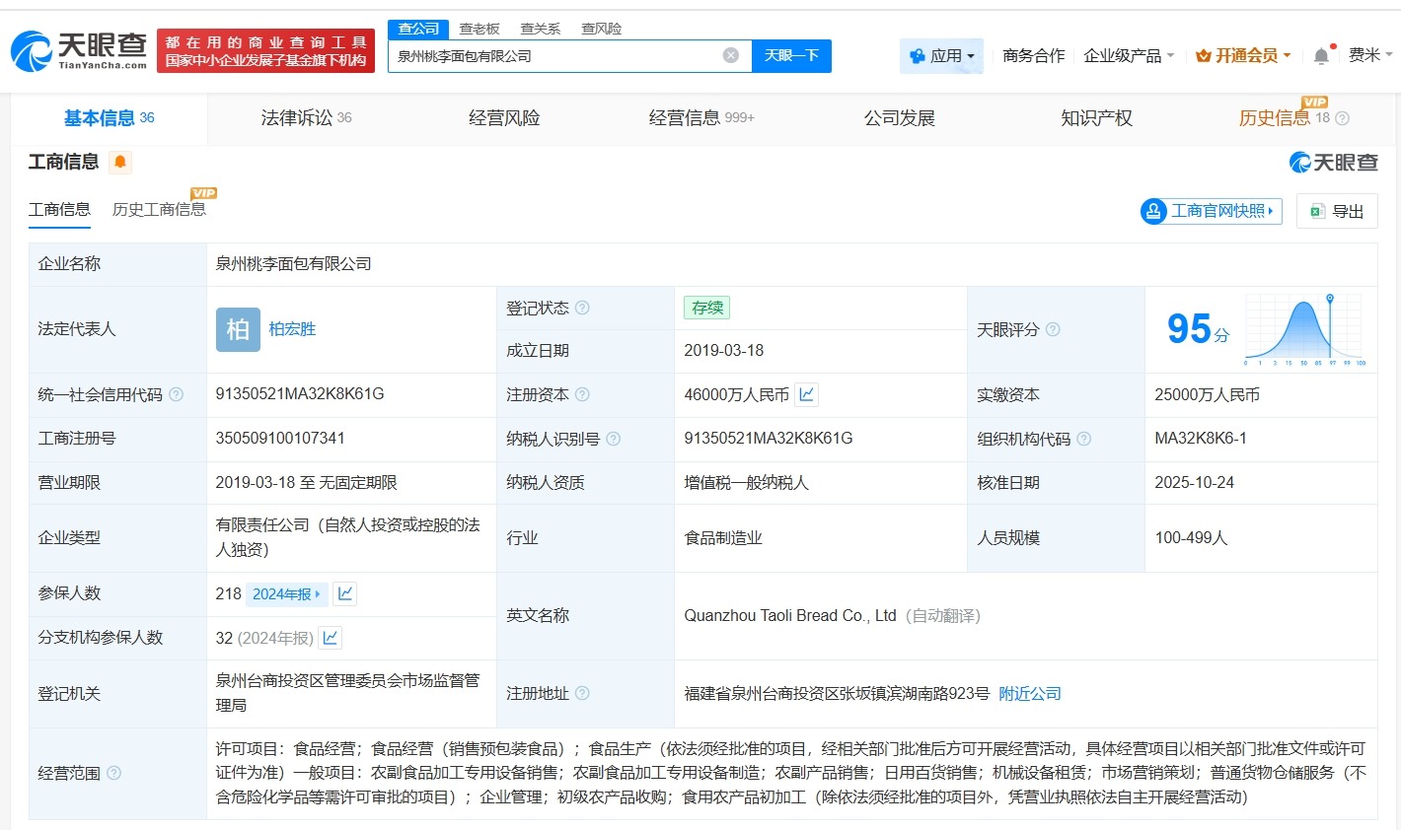The image size is (1401, 830).
Task: Click the VIP badge on 历史信息 tab
Action: [x=1315, y=102]
